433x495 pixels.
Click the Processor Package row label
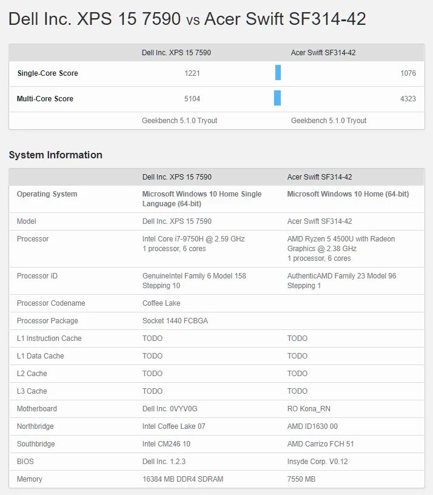(x=47, y=321)
